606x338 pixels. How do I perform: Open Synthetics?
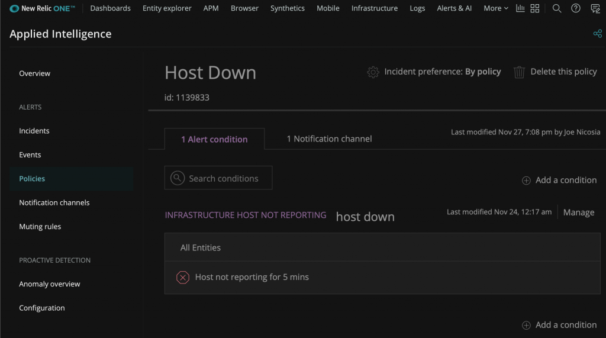tap(288, 8)
